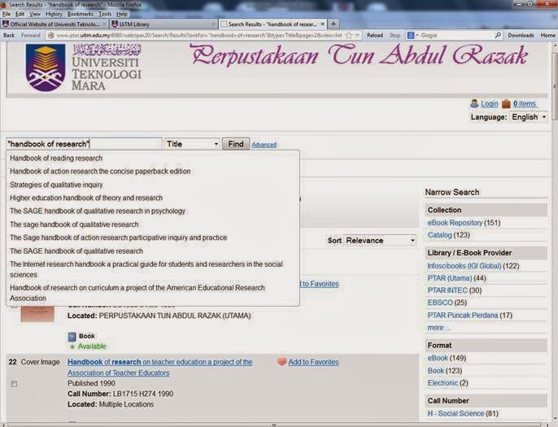Click the Stop button
The height and width of the screenshot is (427, 558).
(395, 35)
